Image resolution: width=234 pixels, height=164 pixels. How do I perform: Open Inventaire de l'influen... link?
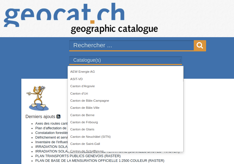[x=51, y=142]
